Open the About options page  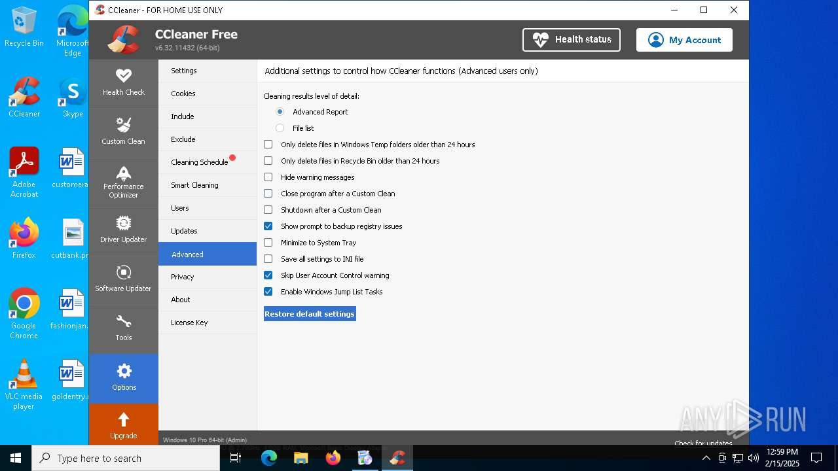tap(208, 300)
